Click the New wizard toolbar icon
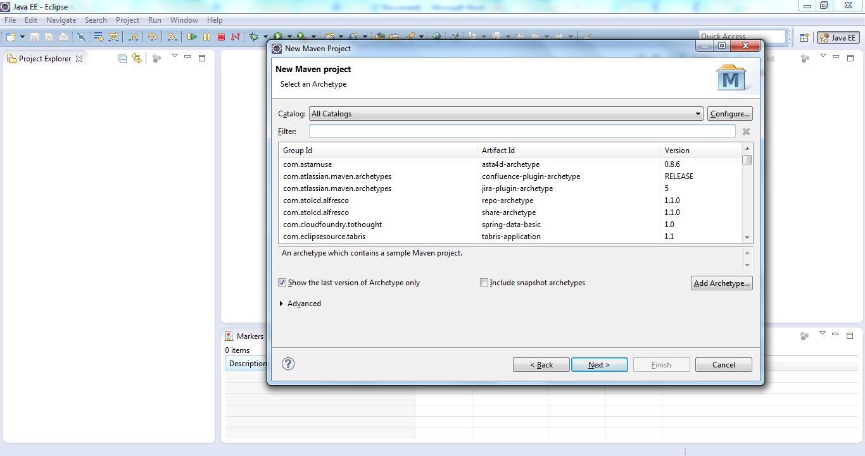Viewport: 865px width, 456px height. click(11, 37)
